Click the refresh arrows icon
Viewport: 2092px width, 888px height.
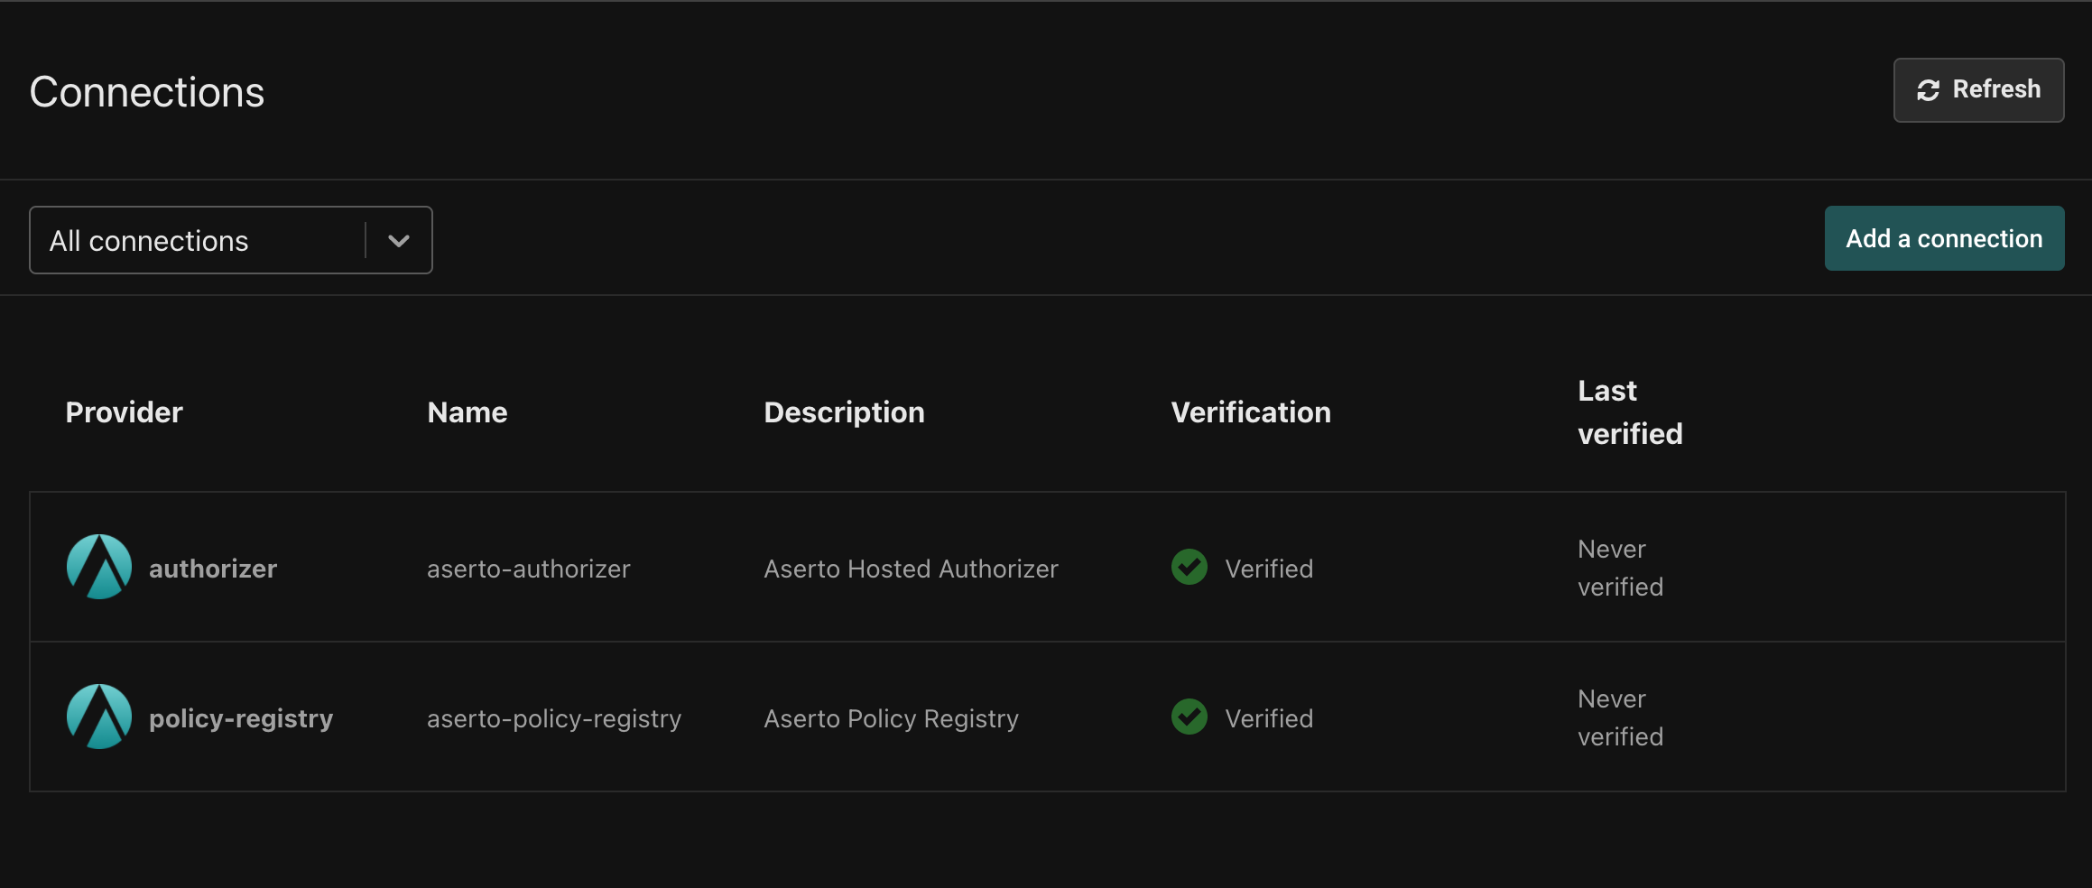tap(1928, 90)
